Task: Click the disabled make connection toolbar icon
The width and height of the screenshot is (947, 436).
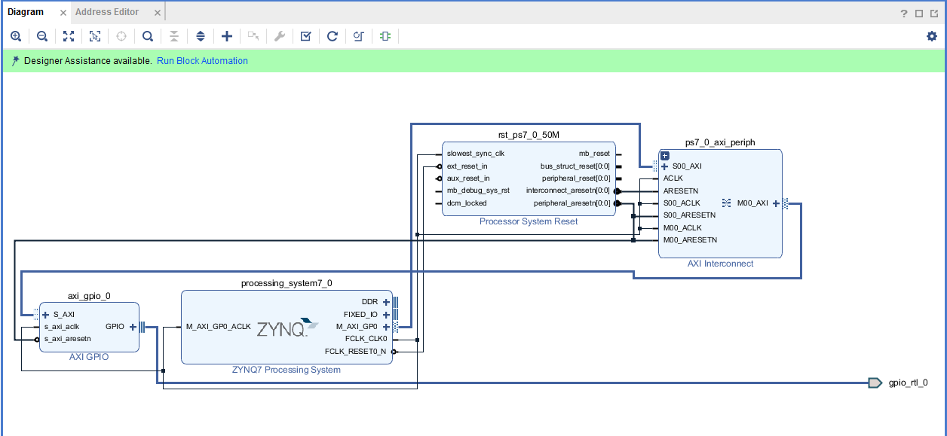Action: 253,36
